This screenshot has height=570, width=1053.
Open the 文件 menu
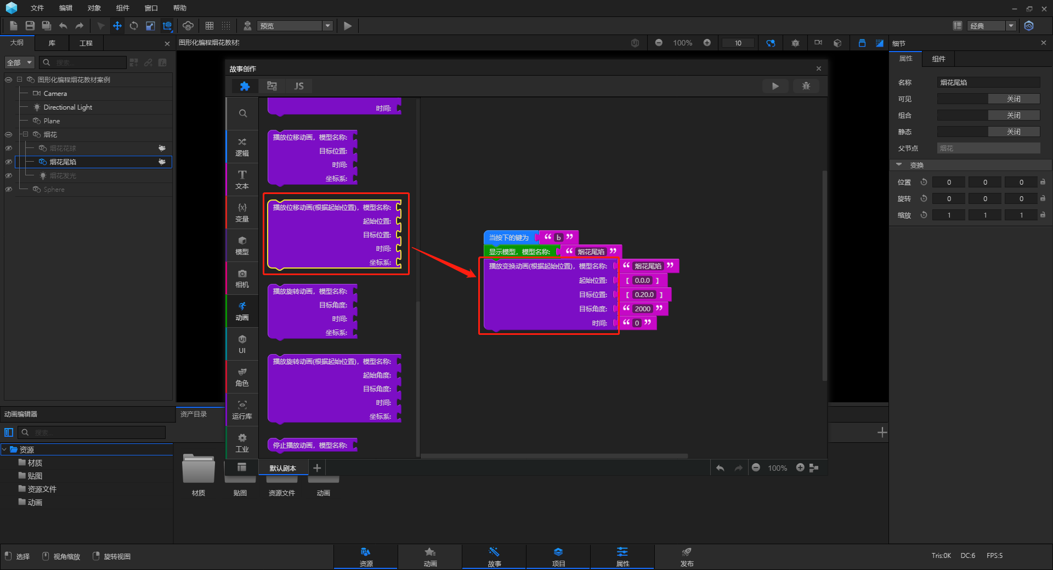click(37, 8)
